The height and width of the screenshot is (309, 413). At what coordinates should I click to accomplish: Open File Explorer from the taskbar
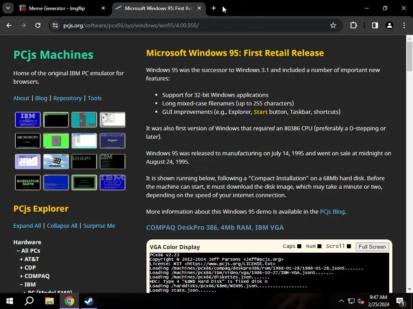(x=49, y=301)
